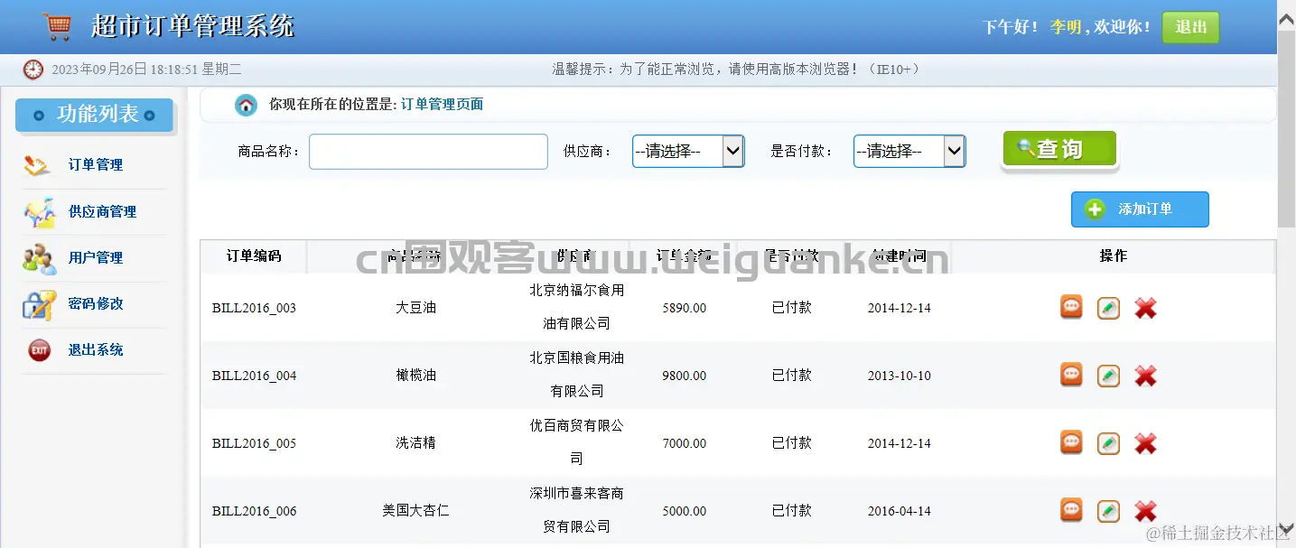The width and height of the screenshot is (1296, 548).
Task: Open the 供应商 dropdown list
Action: tap(688, 152)
